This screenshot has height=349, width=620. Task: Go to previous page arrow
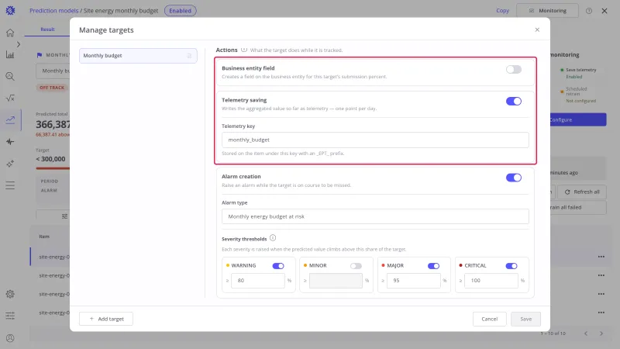click(586, 333)
